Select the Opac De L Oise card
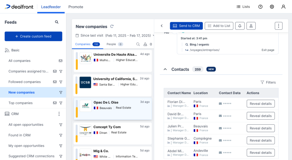Image resolution: width=292 pixels, height=160 pixels. 113,109
